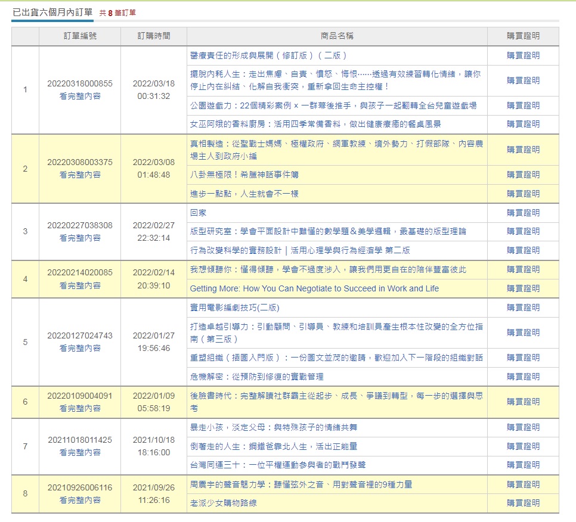Image resolution: width=576 pixels, height=522 pixels.
Task: Get 購買證明 for 老派少女購物路線
Action: 523,503
